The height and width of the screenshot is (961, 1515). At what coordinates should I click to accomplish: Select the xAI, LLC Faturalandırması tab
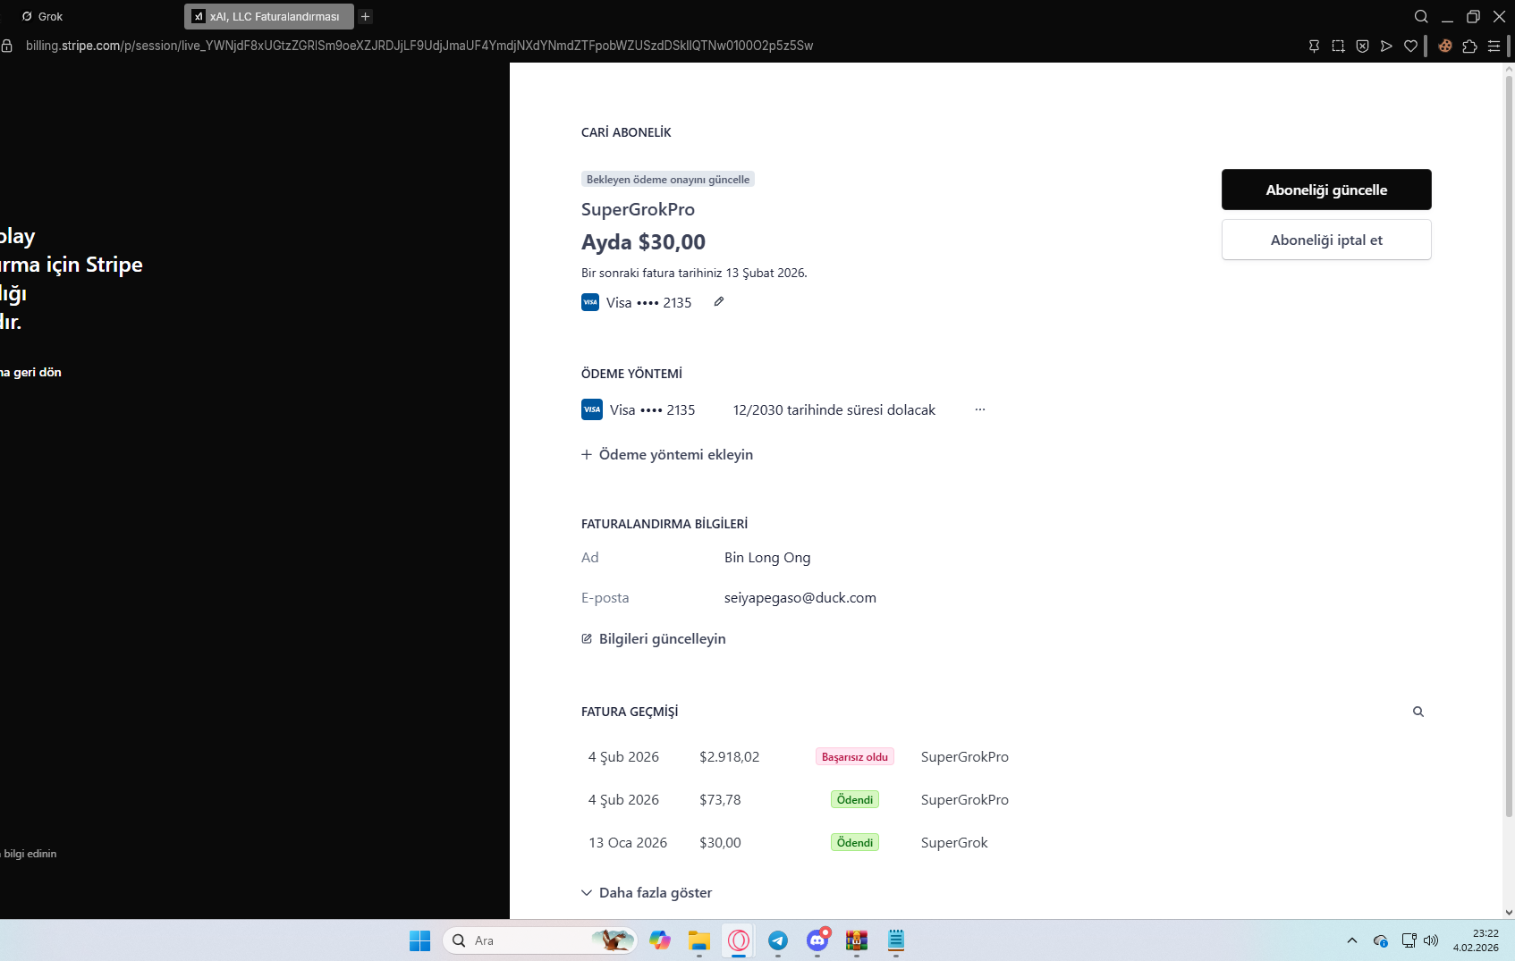268,16
